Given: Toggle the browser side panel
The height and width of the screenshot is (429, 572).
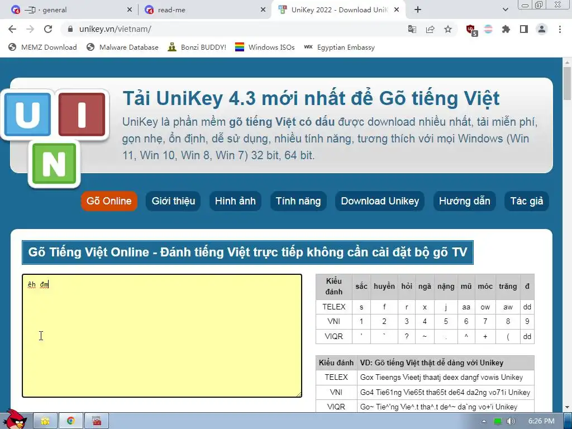Looking at the screenshot, I should [524, 29].
